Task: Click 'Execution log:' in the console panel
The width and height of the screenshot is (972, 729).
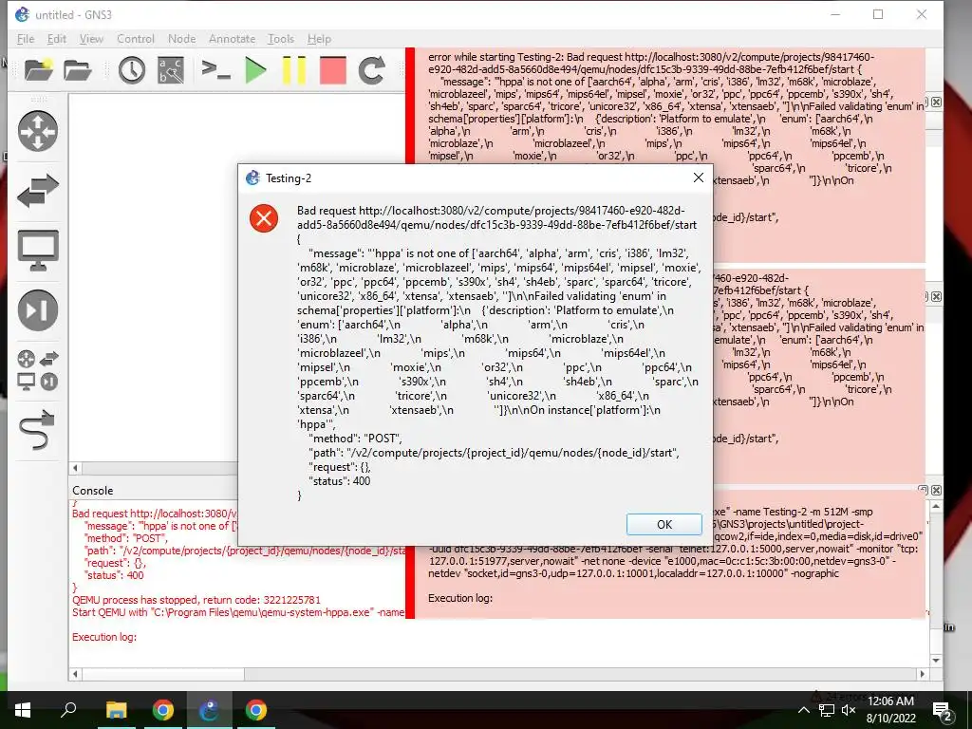Action: (x=104, y=637)
